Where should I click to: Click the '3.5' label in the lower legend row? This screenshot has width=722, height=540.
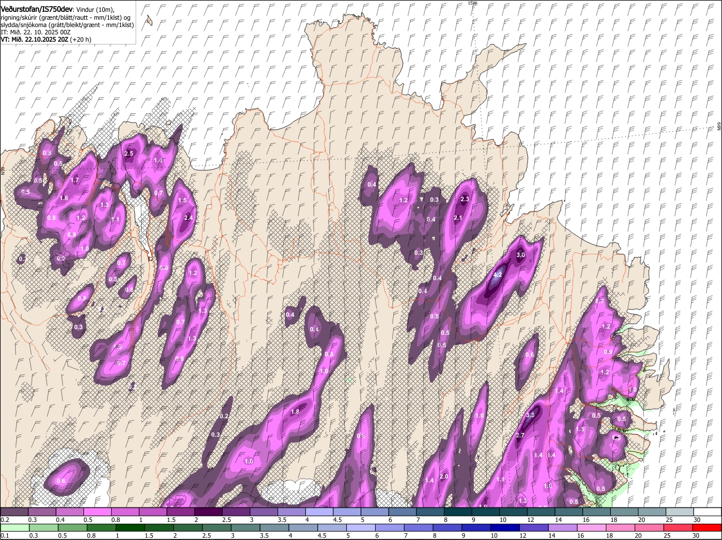point(264,535)
